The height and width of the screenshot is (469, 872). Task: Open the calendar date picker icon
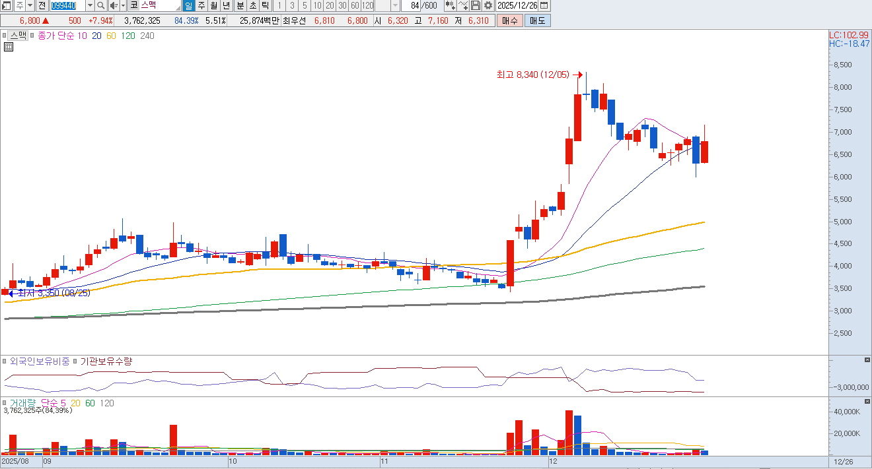(544, 5)
